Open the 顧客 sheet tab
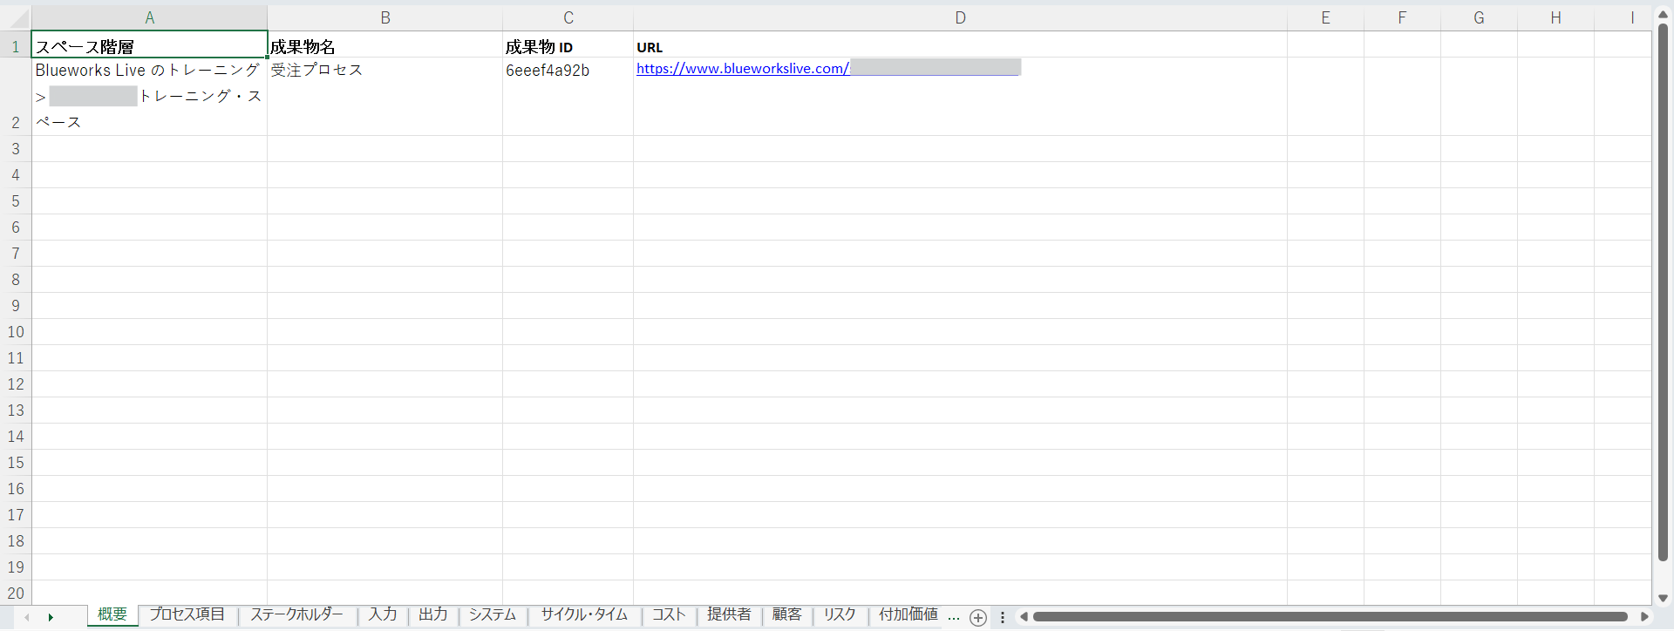 click(x=786, y=614)
